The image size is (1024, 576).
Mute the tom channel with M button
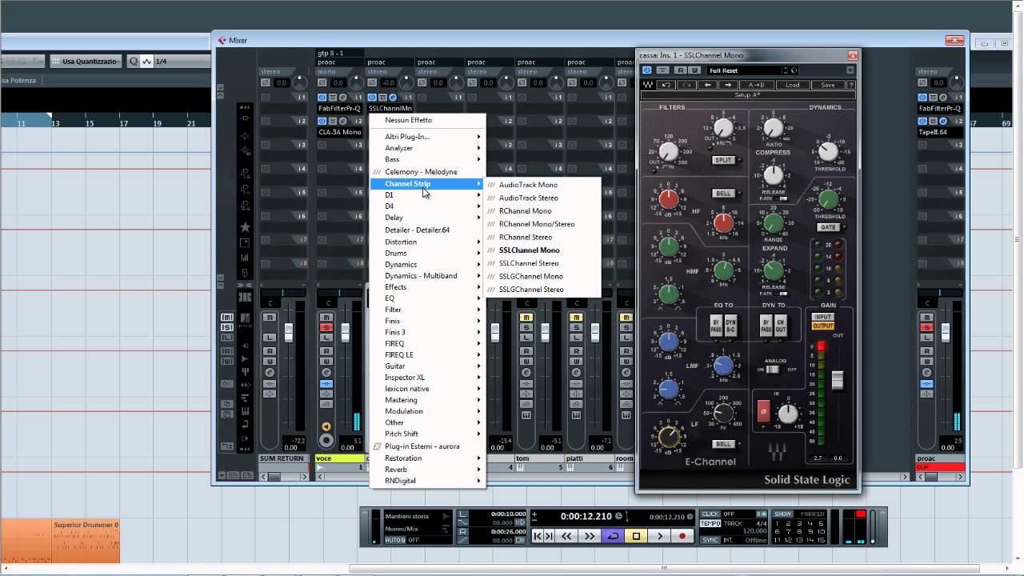coord(526,318)
